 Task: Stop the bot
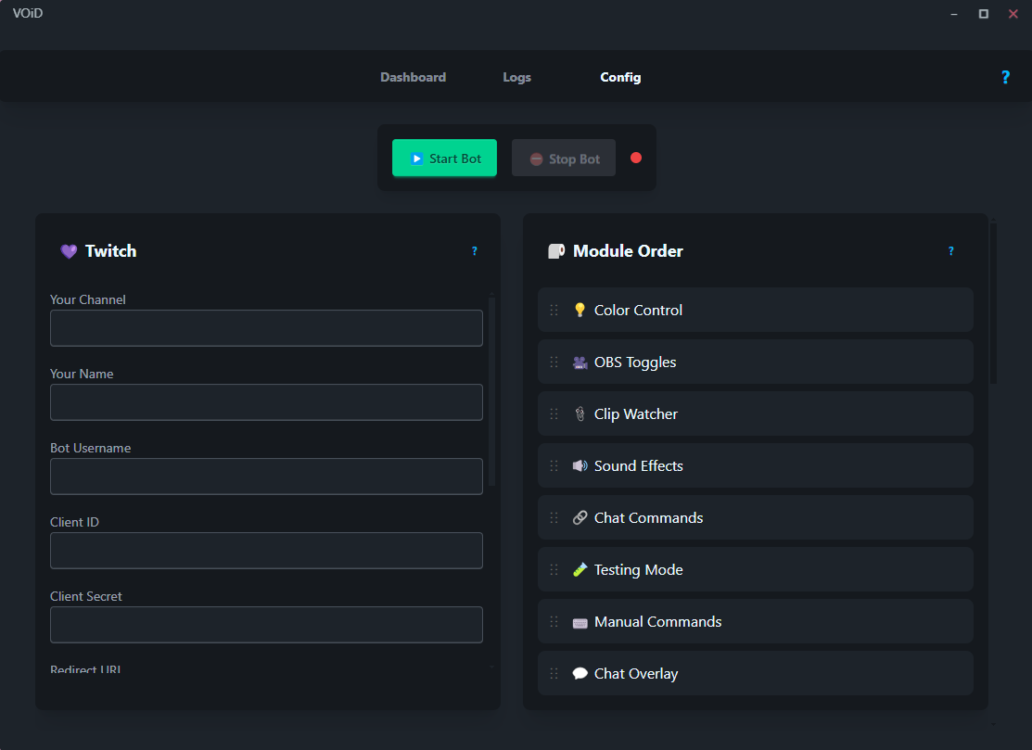564,158
